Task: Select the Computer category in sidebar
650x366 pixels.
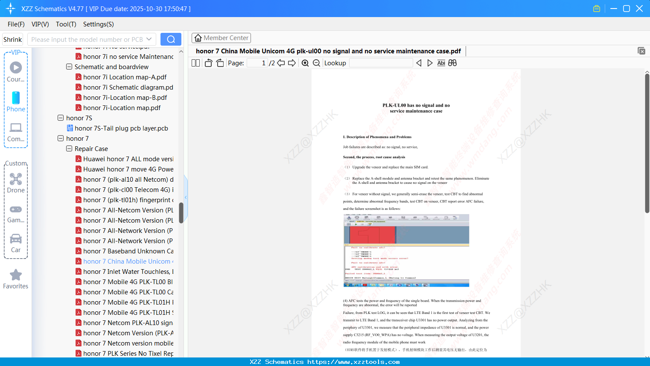Action: pos(16,132)
